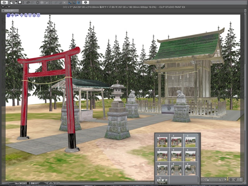Viewport: 248px width, 186px height.
Task: Click the open file folder icon
Action: (x=15, y=3)
